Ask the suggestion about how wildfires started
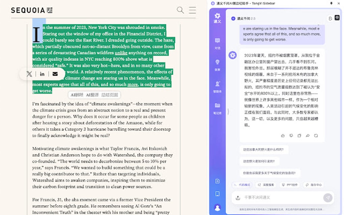This screenshot has width=344, height=215. [x=259, y=161]
